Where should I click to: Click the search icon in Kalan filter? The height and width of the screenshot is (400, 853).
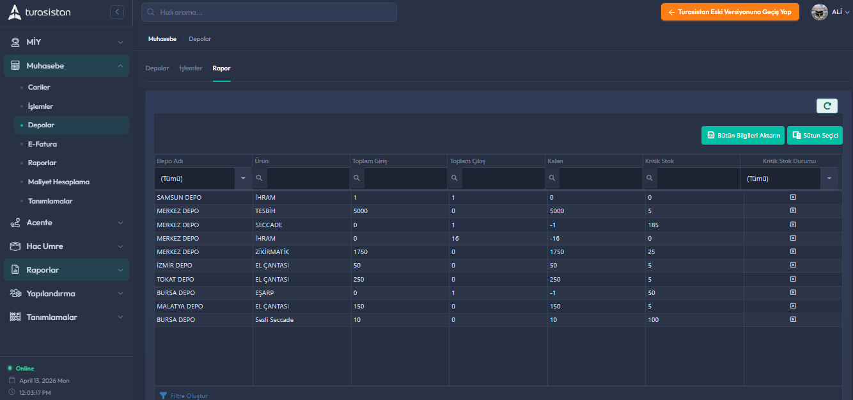tap(552, 179)
